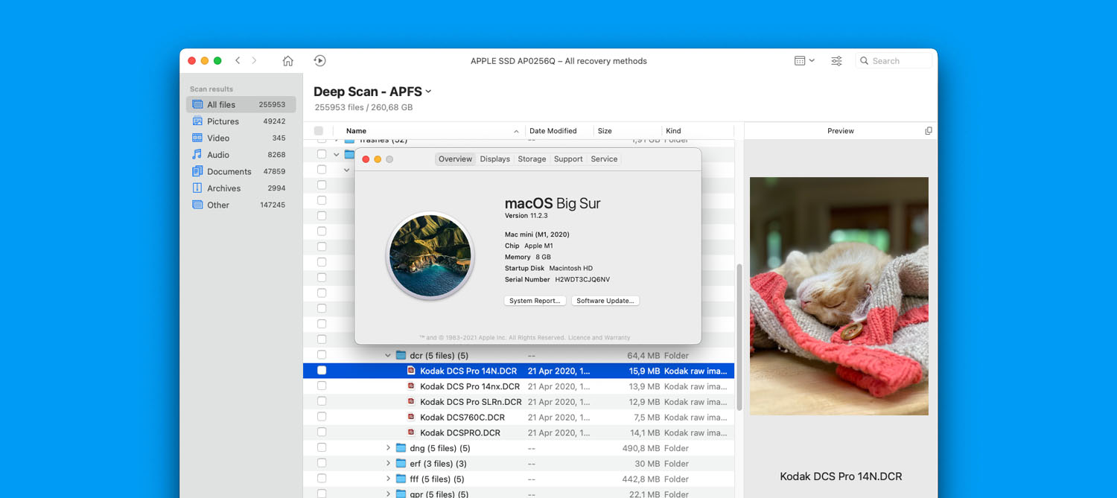Sort by the Date Modified column header

(x=553, y=131)
